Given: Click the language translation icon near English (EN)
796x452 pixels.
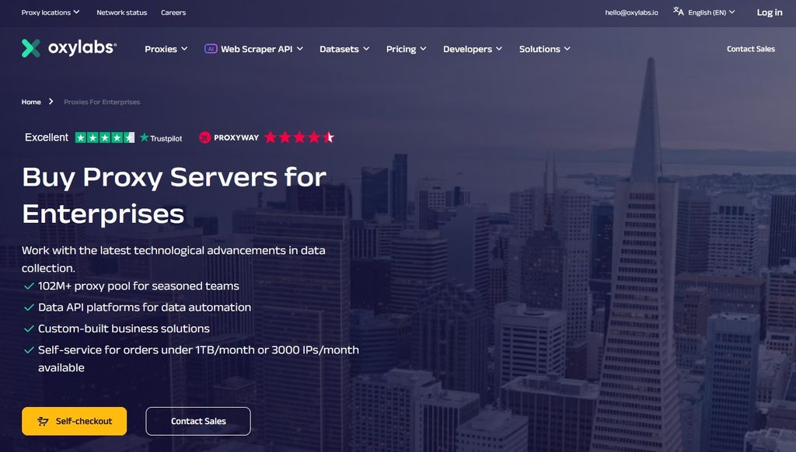Looking at the screenshot, I should (678, 12).
